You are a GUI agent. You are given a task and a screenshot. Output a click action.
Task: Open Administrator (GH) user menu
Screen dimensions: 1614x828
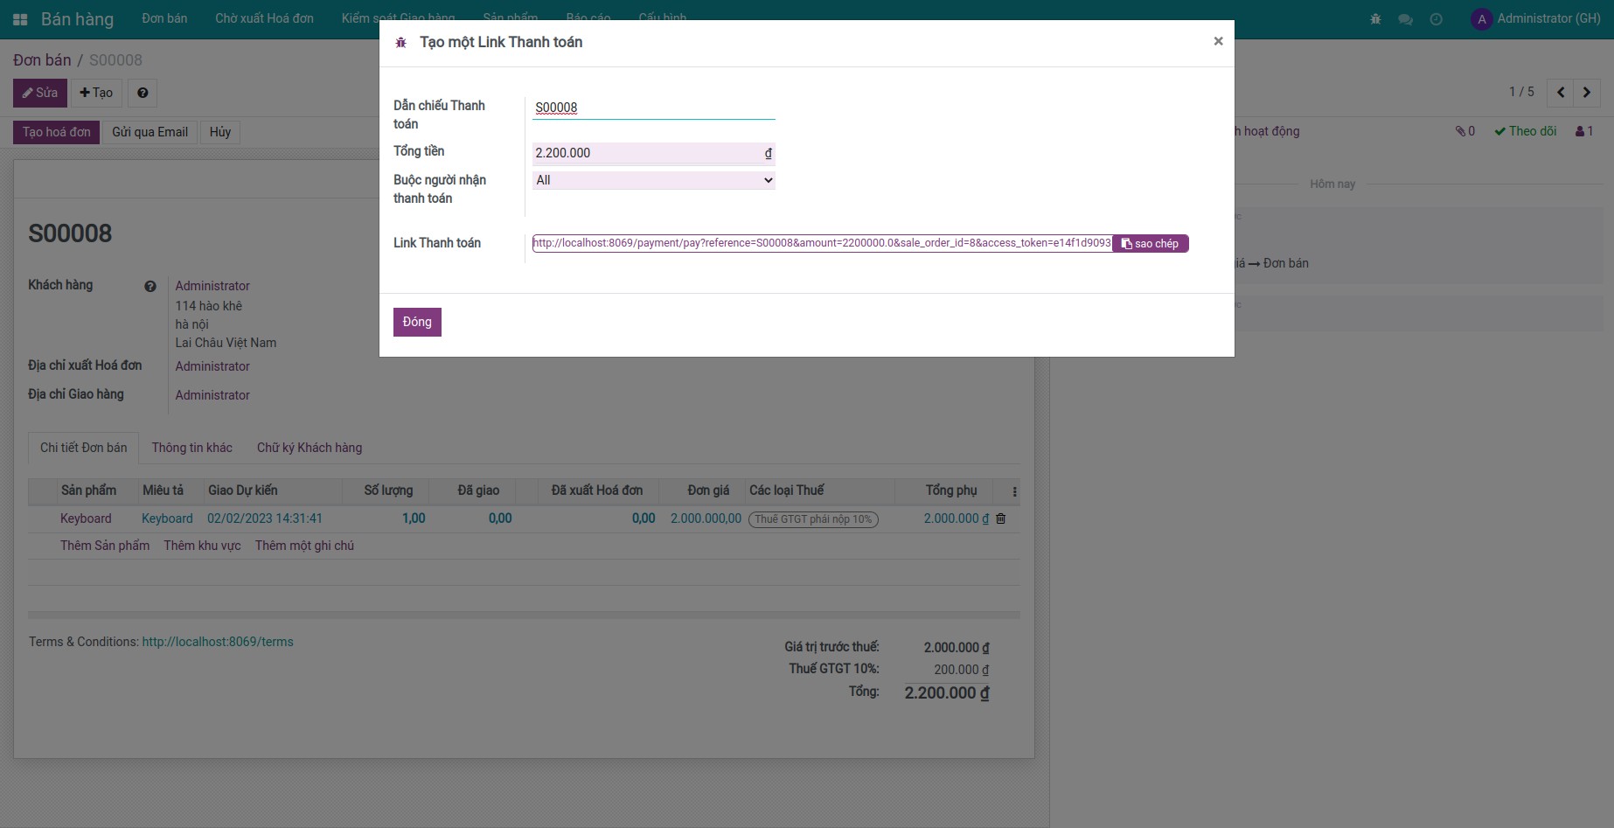(1535, 18)
